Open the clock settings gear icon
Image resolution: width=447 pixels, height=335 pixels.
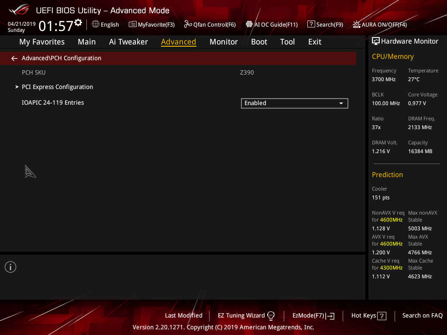click(x=78, y=23)
